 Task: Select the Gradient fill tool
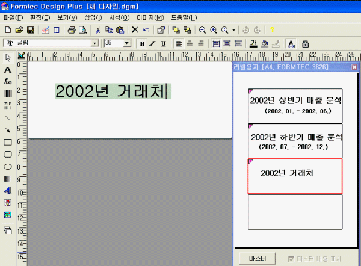[x=7, y=179]
